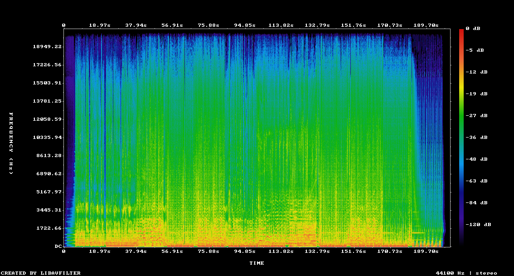The width and height of the screenshot is (514, 276).
Task: Click the vertical FREQUENCY (Hz) axis title
Action: pyautogui.click(x=11, y=143)
